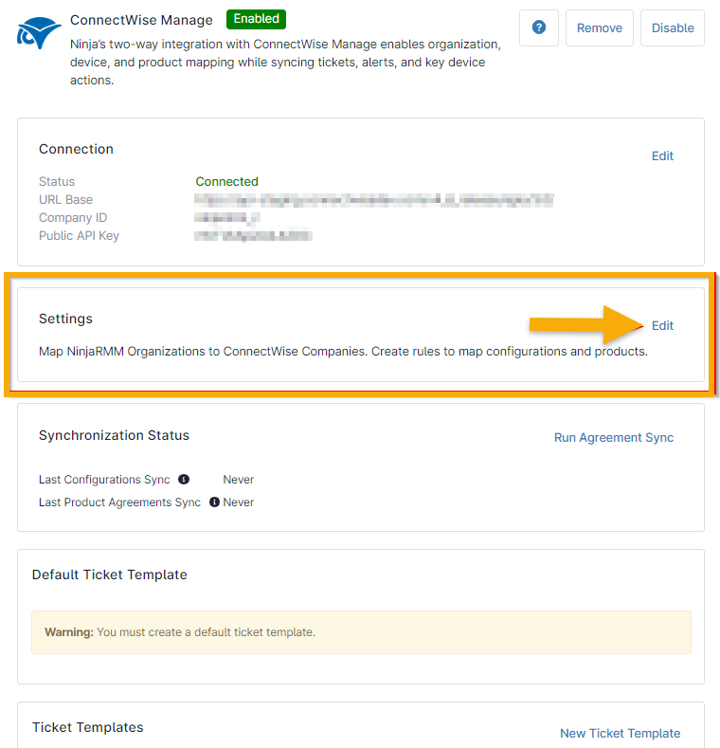Image resolution: width=720 pixels, height=748 pixels.
Task: Click the blurred URL Base value
Action: coord(373,200)
